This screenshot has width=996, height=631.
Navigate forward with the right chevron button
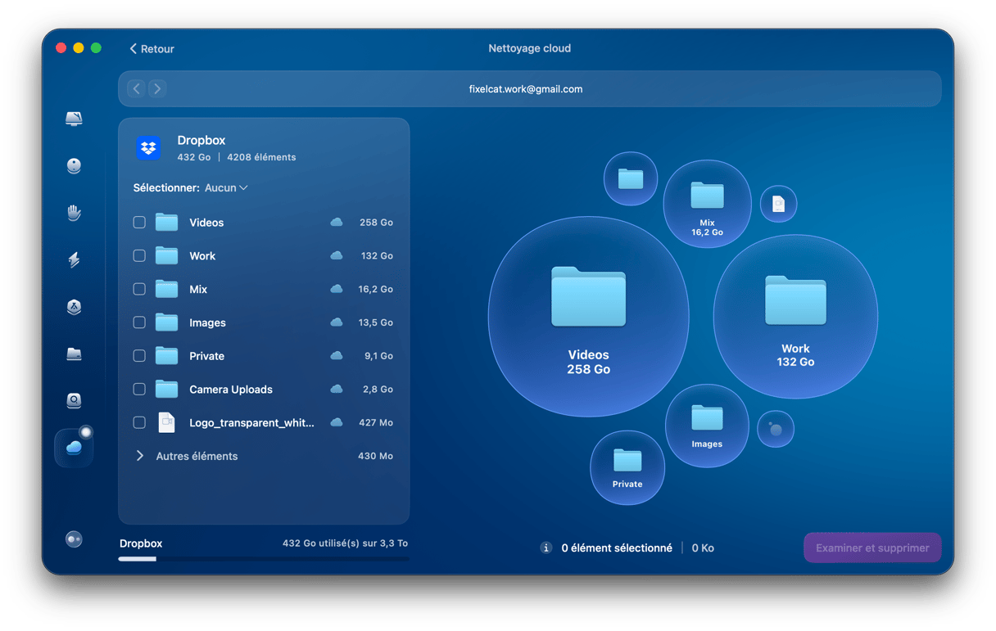157,88
